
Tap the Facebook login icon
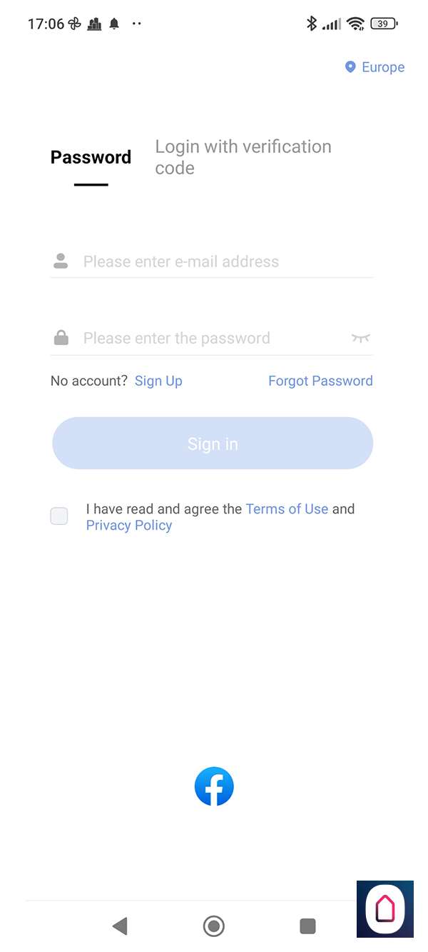tap(214, 786)
